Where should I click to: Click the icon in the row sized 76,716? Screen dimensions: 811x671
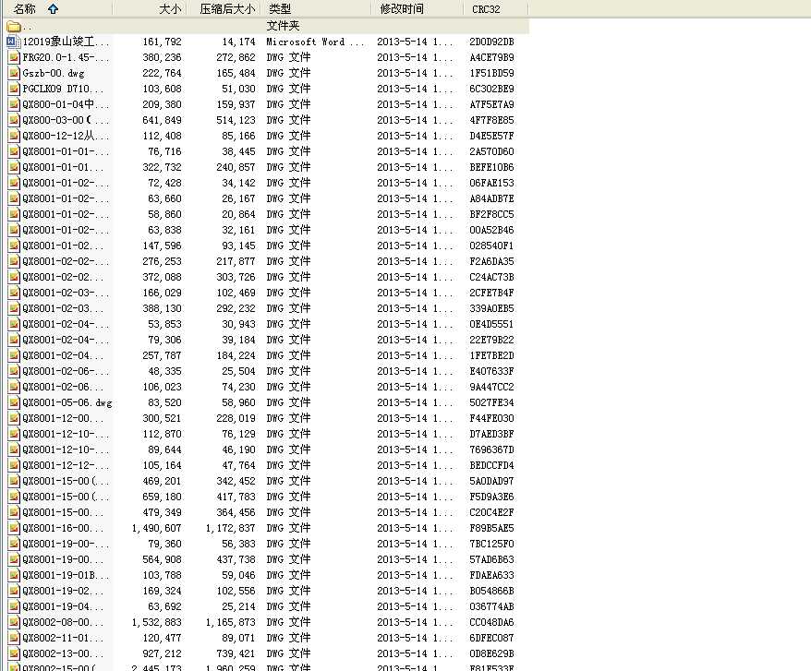point(15,151)
